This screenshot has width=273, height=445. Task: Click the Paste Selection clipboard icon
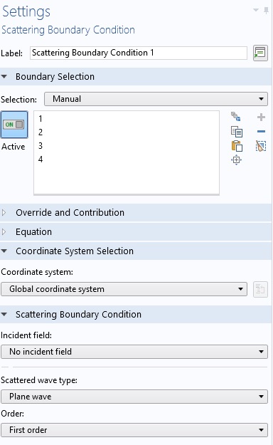[237, 146]
